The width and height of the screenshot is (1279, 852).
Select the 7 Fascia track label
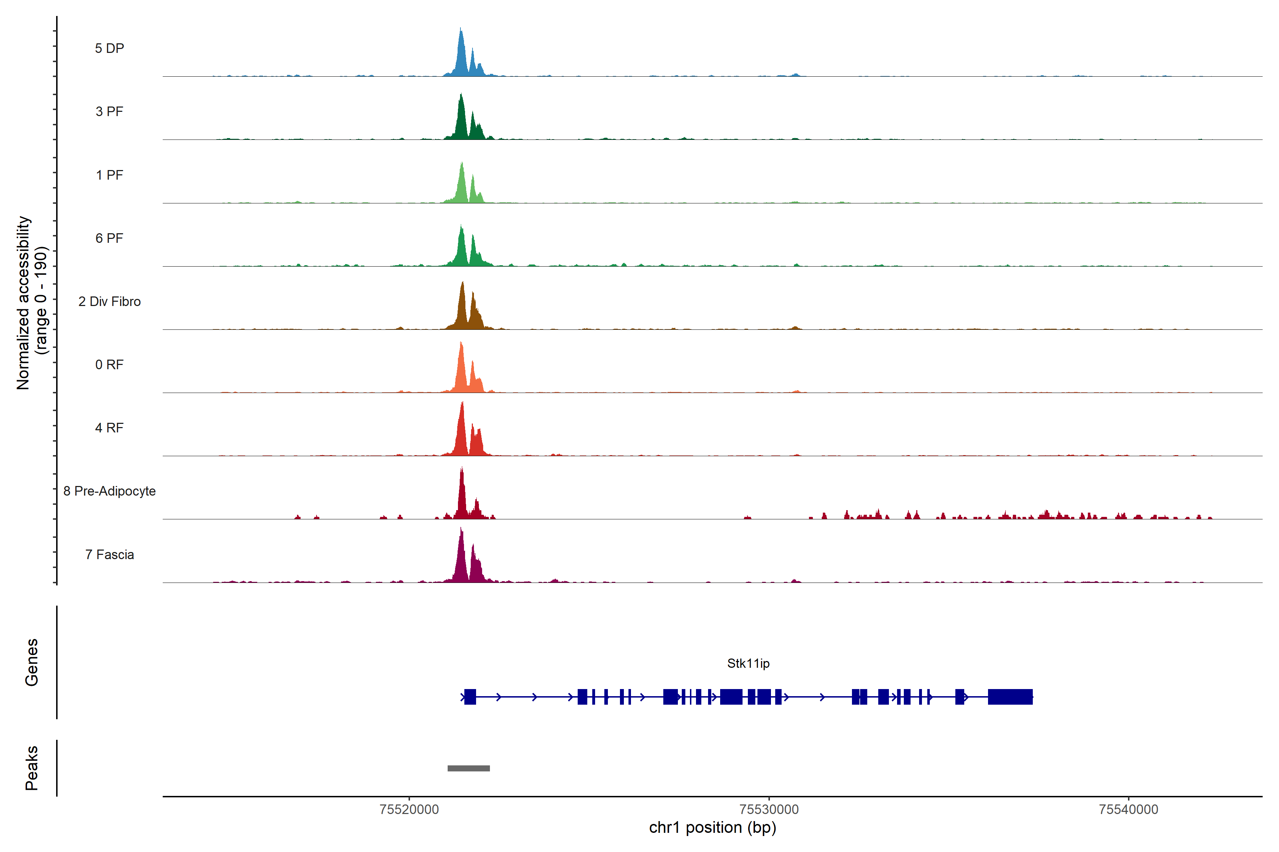[109, 554]
